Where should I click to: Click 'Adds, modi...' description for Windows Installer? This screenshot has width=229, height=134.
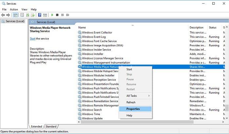[198, 54]
